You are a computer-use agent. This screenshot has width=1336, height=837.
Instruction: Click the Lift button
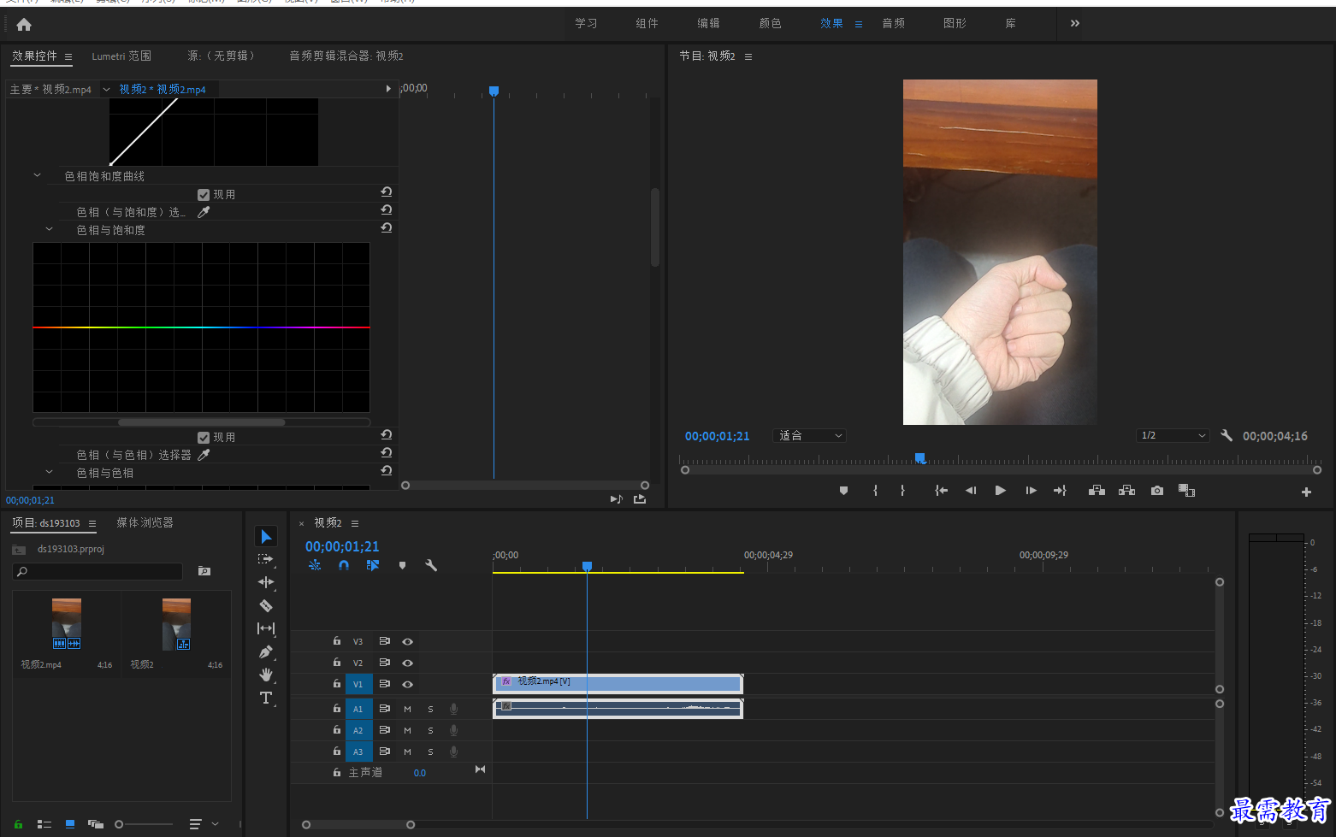coord(1097,491)
